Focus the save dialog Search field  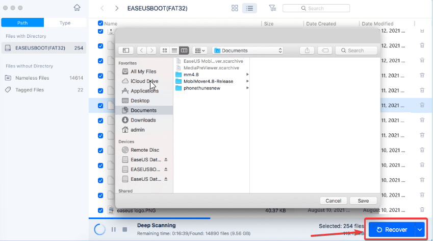point(356,51)
